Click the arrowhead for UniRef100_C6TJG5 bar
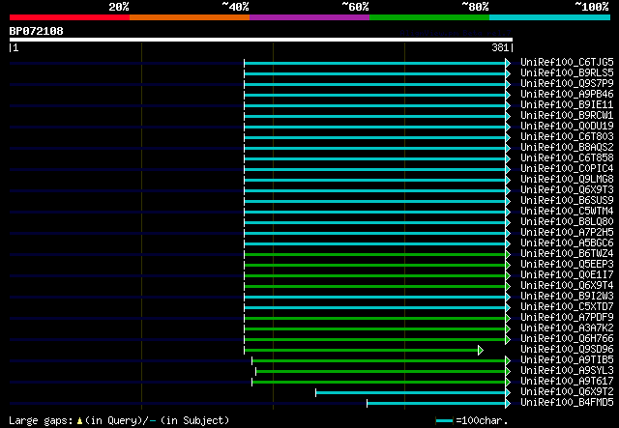 coord(508,63)
